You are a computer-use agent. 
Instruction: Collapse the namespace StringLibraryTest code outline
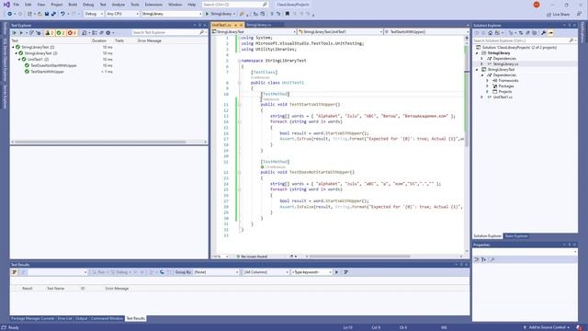point(239,61)
